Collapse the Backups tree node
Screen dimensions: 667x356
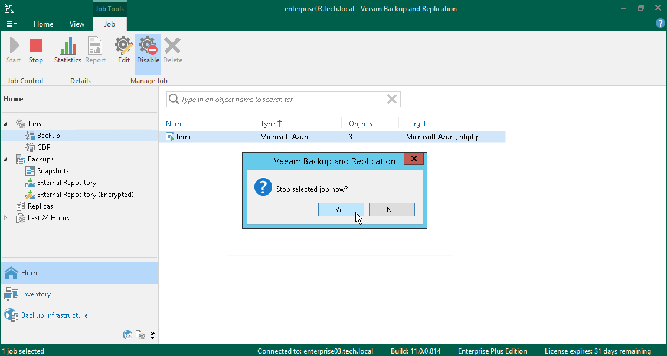click(5, 159)
